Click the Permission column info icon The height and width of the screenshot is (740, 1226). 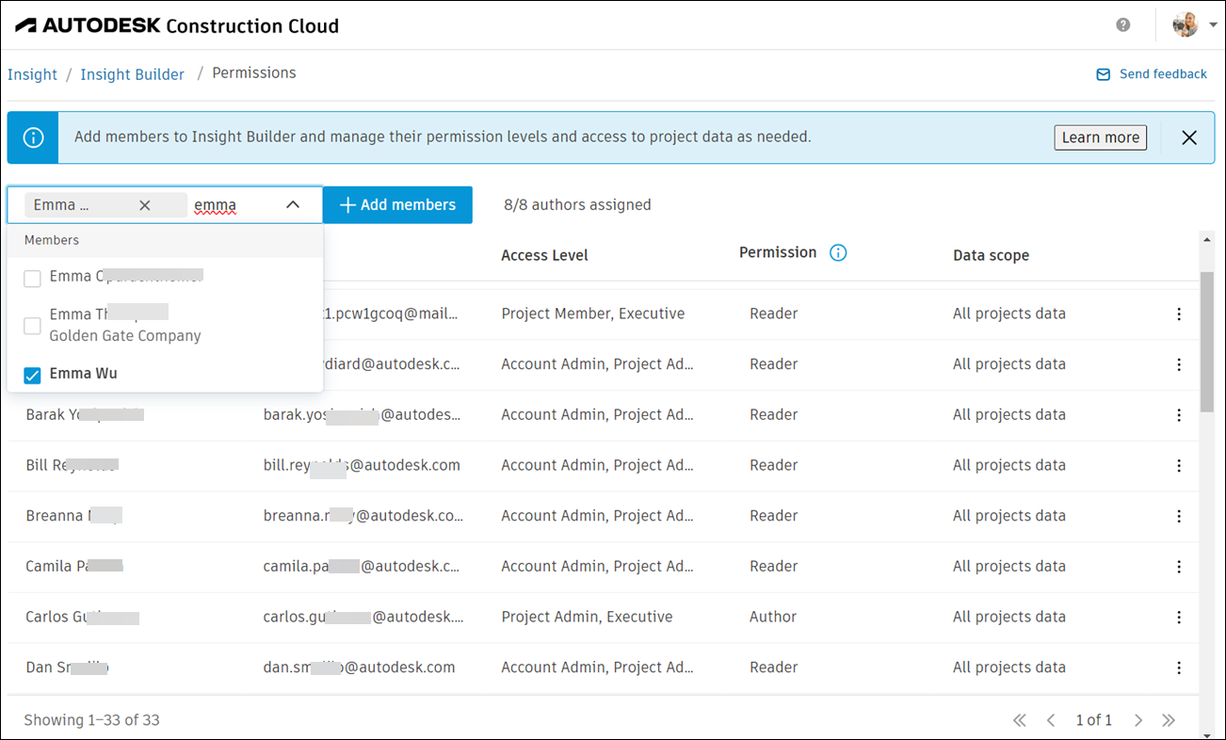[x=838, y=252]
